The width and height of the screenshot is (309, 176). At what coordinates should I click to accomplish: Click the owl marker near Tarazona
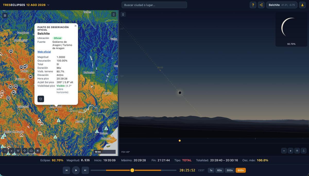click(31, 77)
